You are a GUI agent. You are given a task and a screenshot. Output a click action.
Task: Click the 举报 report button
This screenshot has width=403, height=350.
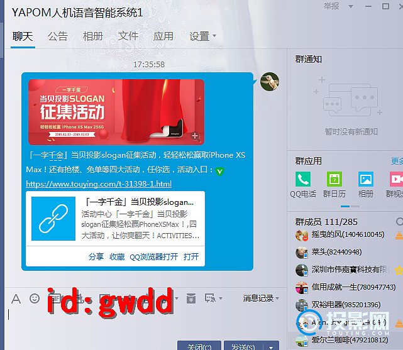331,6
